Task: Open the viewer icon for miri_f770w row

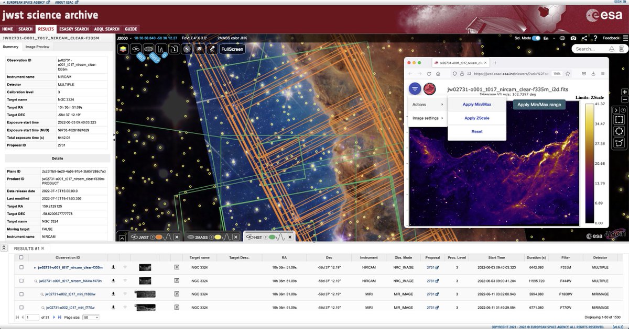Action: pyautogui.click(x=177, y=307)
